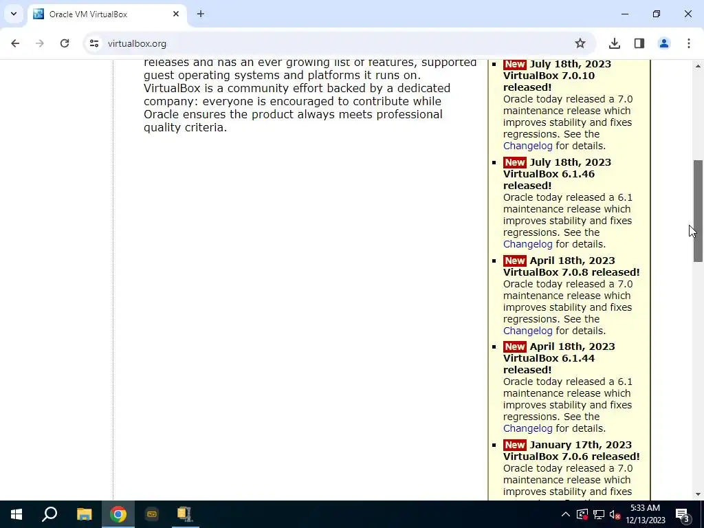Click the forward navigation arrow

[40, 43]
